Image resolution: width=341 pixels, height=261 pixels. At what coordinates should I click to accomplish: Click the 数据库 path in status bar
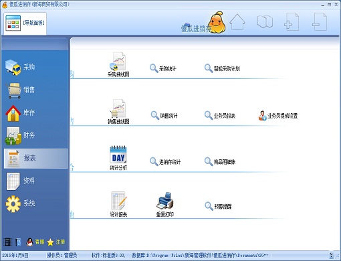tap(200, 255)
